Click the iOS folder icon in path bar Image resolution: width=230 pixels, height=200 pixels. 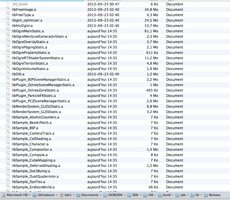click(x=145, y=195)
